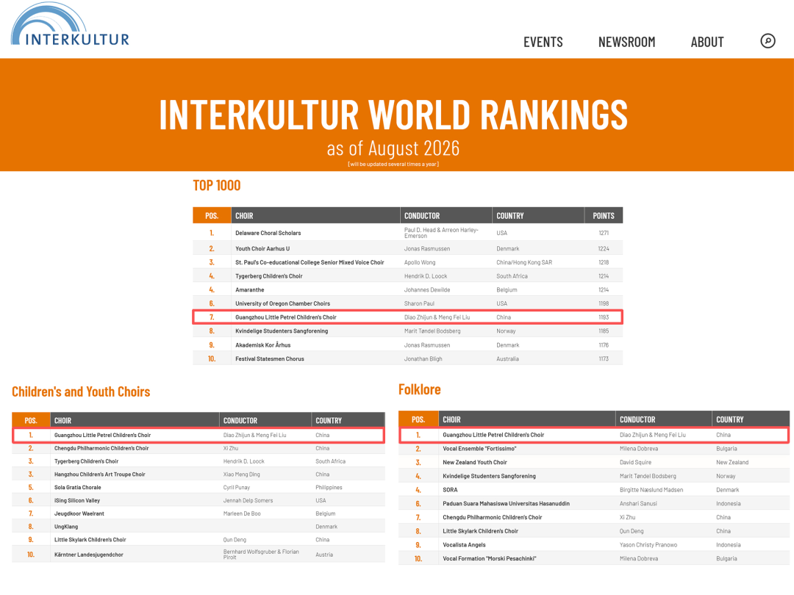
Task: Click Kvindelige Studenters Sangforening in Top 1000
Action: click(282, 331)
